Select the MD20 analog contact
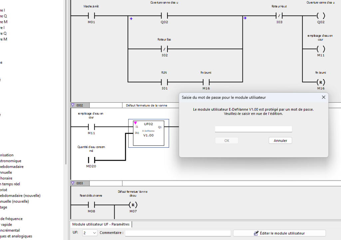341x240 pixels. pos(91,160)
